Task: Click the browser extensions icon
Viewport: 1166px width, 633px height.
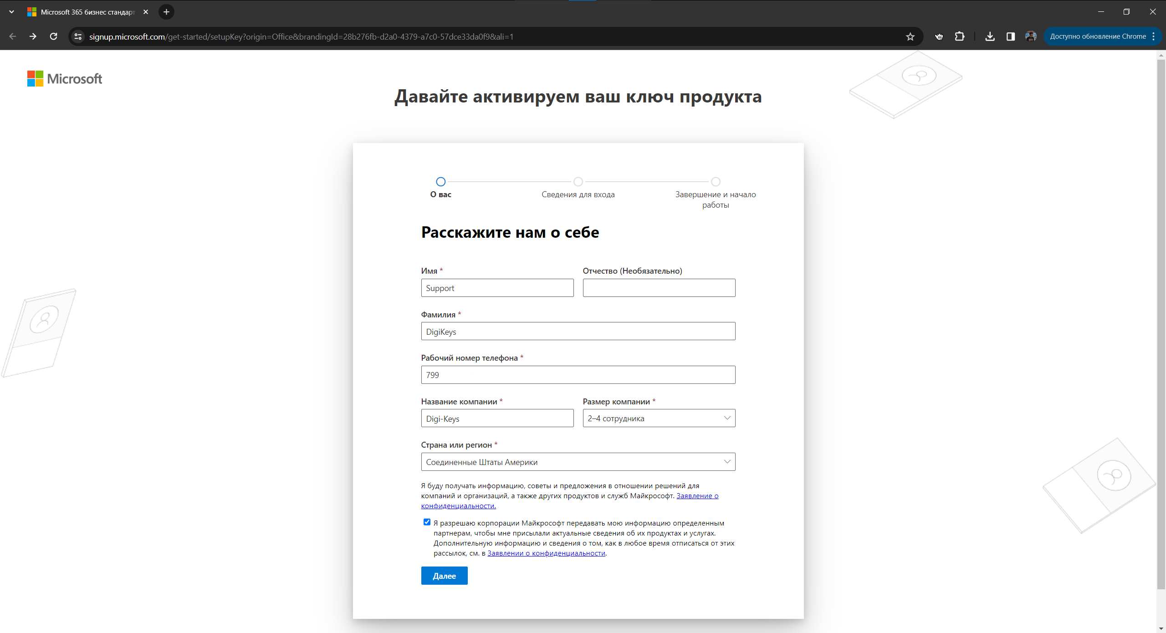Action: coord(958,36)
